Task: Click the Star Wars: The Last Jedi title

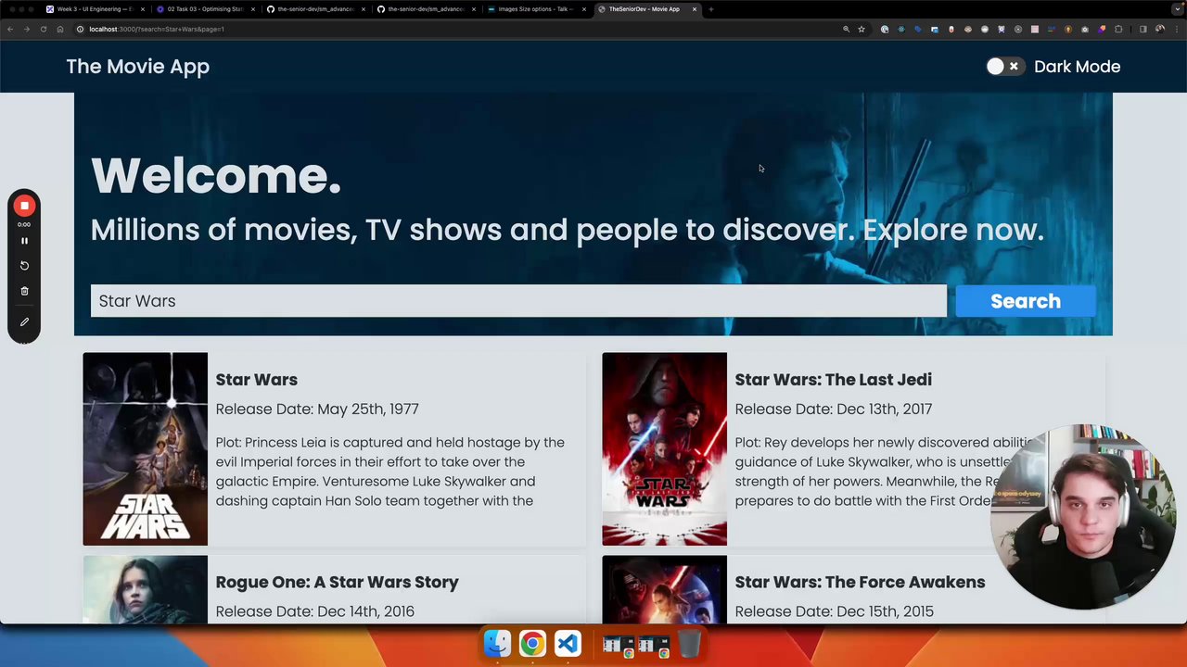Action: pos(834,380)
